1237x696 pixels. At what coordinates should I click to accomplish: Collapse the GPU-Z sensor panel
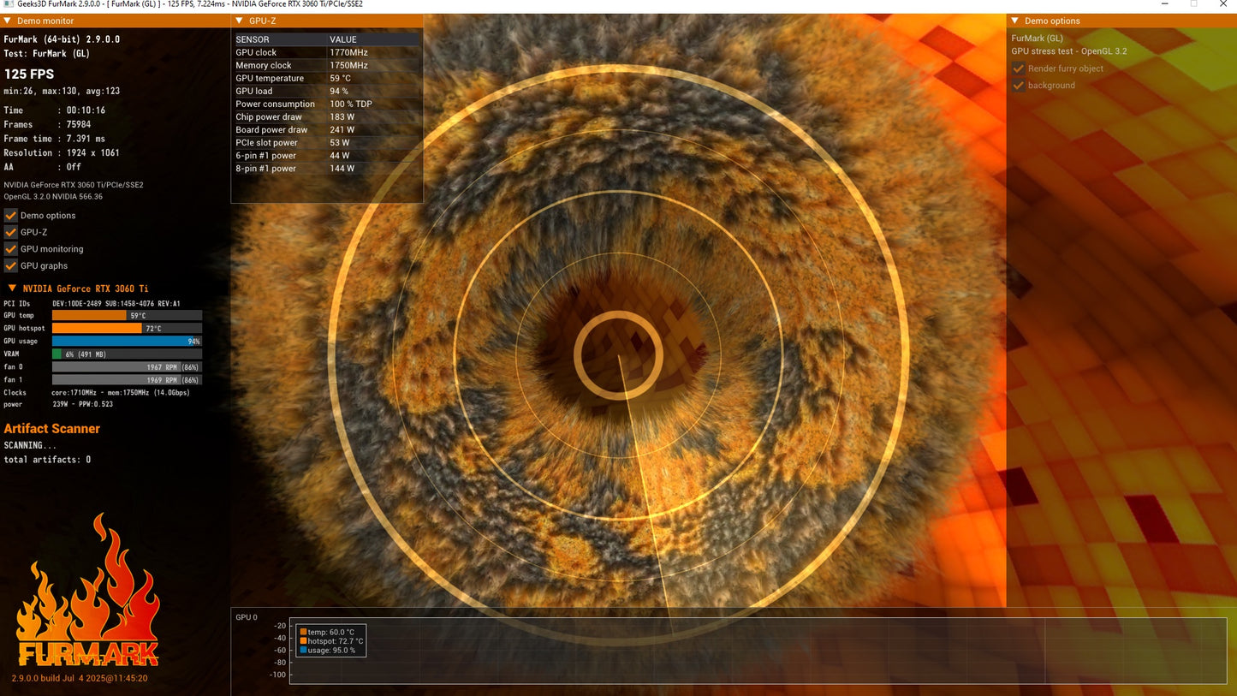239,20
